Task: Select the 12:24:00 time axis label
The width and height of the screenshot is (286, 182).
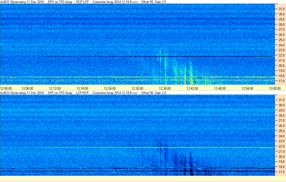Action: [x=110, y=88]
